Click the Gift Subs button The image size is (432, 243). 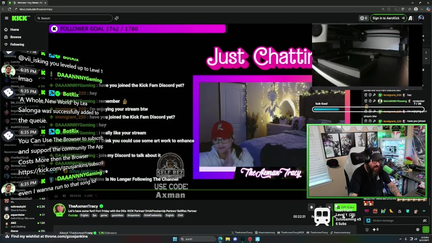pyautogui.click(x=346, y=207)
